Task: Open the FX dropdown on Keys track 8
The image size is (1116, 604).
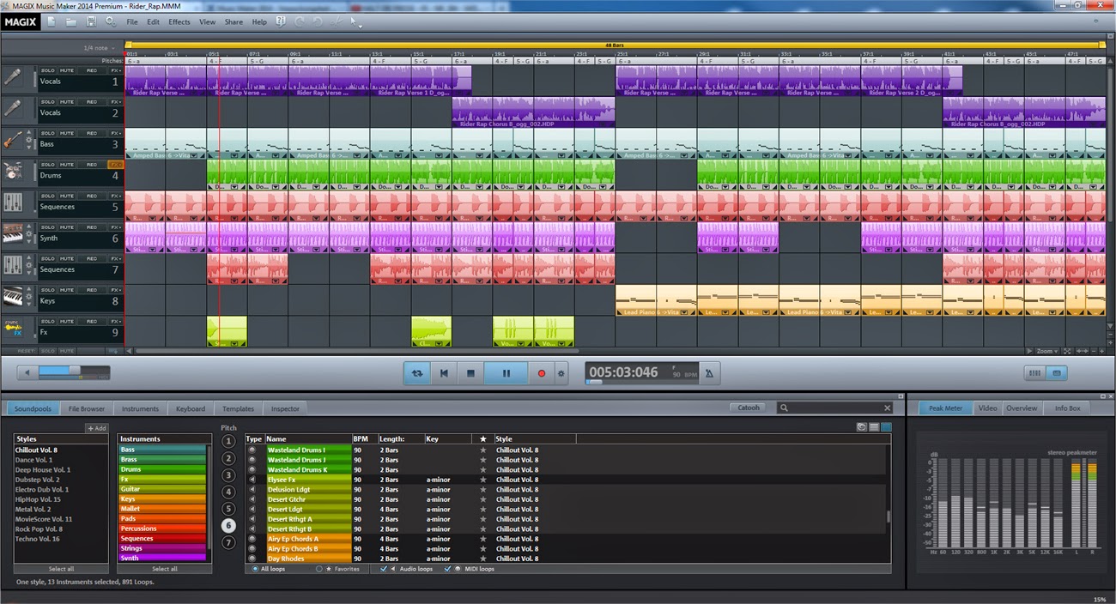Action: 115,289
